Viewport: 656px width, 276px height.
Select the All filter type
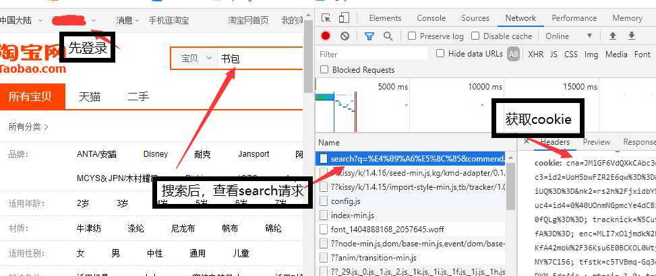click(x=513, y=55)
